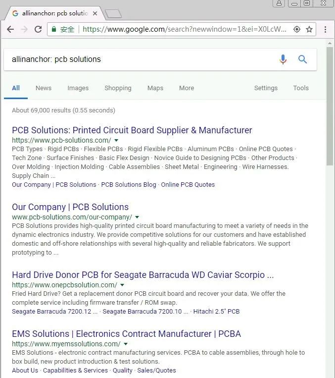This screenshot has height=378, width=335.
Task: Expand dropdown arrow next to pcb-solutions.com URL
Action: pyautogui.click(x=116, y=140)
